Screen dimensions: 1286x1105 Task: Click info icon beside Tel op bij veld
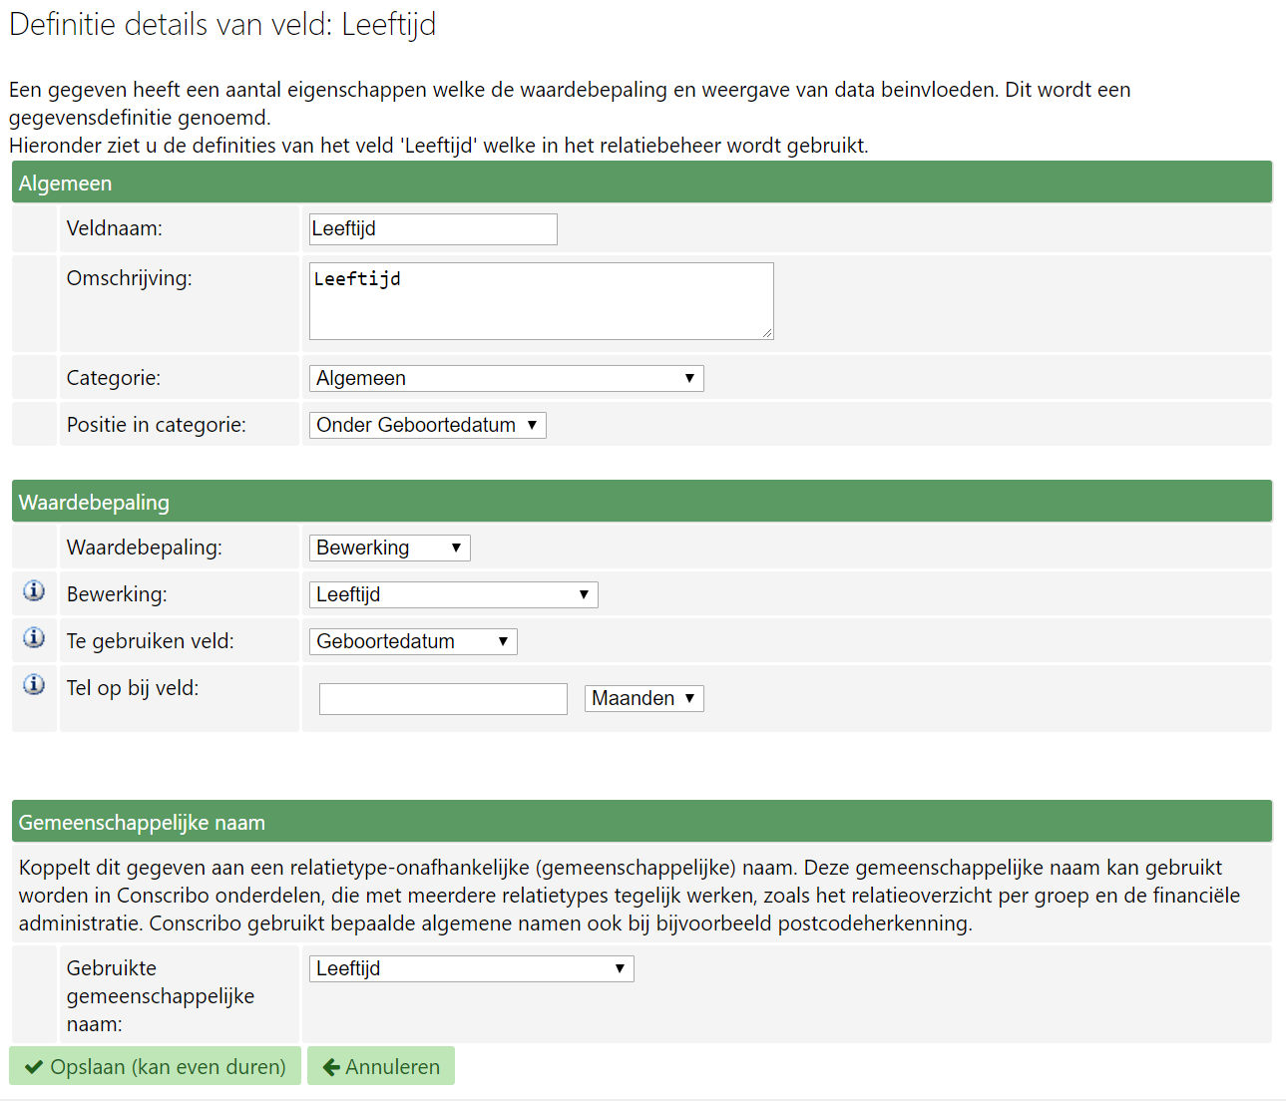coord(34,685)
